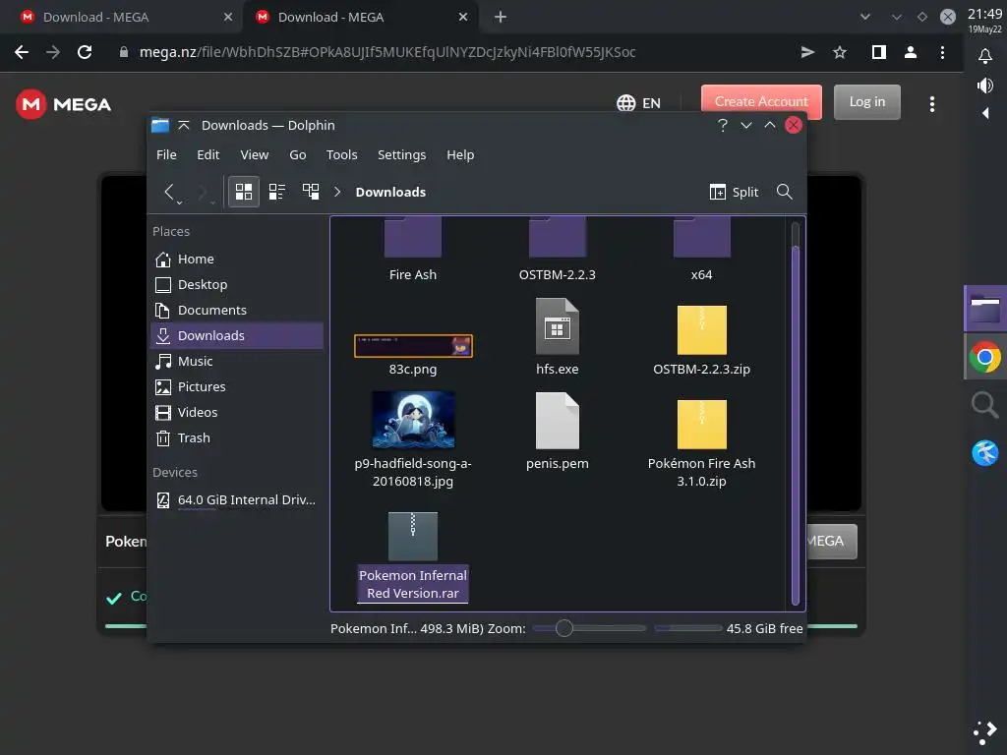Select the 64.0 GiB Internal Drive device
Viewport: 1007px width, 755px height.
[x=237, y=499]
